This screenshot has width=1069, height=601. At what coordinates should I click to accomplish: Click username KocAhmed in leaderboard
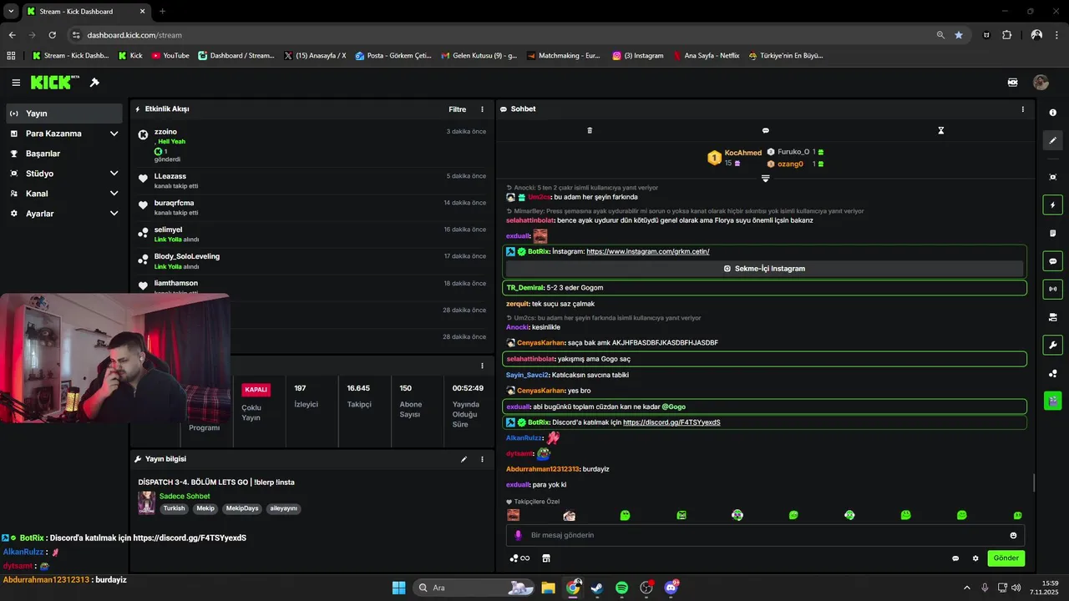743,153
